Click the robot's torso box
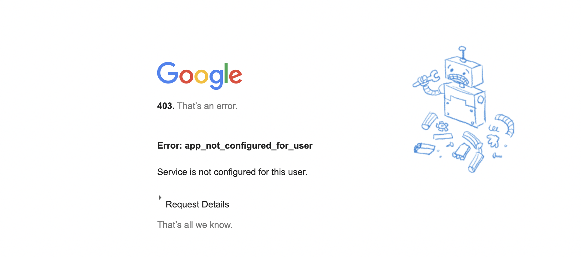Image resolution: width=581 pixels, height=257 pixels. [x=464, y=105]
